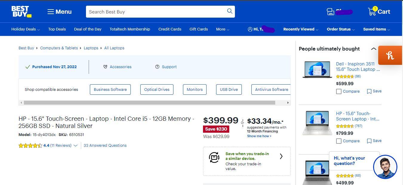Click the Best Buy logo

[21, 12]
